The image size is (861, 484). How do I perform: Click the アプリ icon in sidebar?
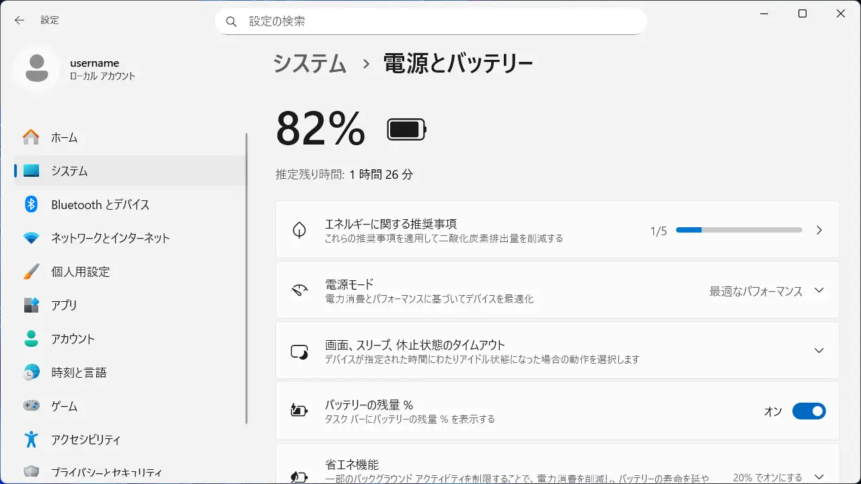[x=31, y=305]
